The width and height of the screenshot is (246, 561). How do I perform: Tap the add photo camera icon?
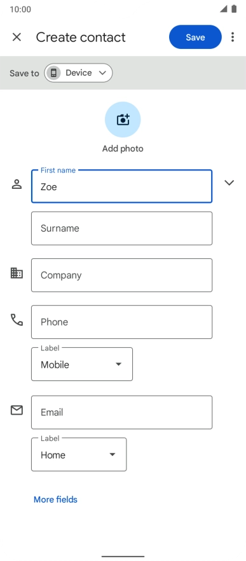tap(123, 120)
